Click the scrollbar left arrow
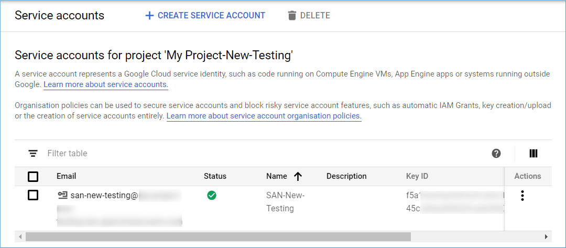This screenshot has width=566, height=248. [20, 237]
